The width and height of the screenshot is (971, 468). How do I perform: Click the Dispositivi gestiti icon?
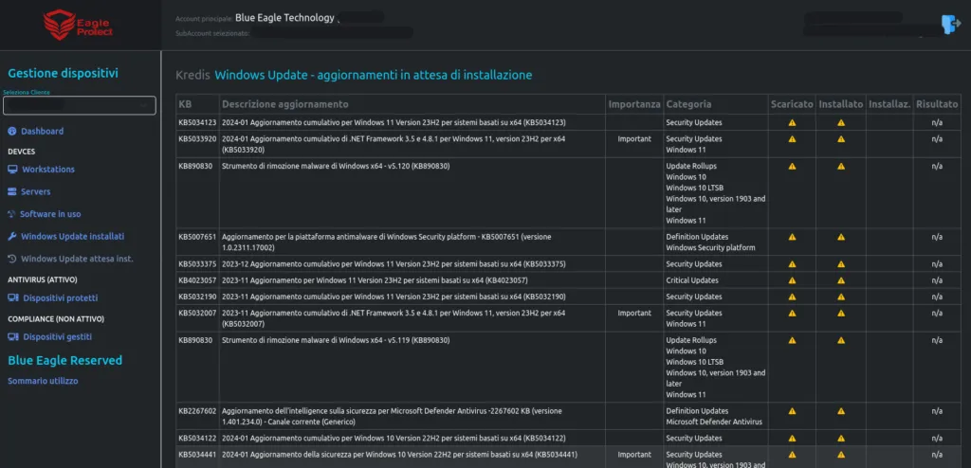pos(13,336)
